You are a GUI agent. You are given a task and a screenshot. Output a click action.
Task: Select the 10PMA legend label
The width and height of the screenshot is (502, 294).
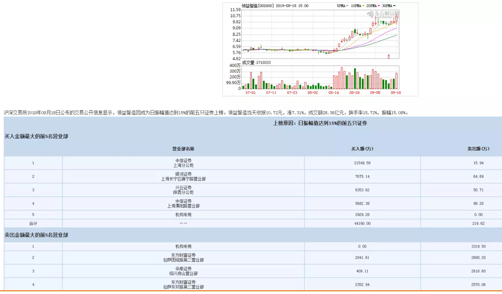[x=356, y=6]
